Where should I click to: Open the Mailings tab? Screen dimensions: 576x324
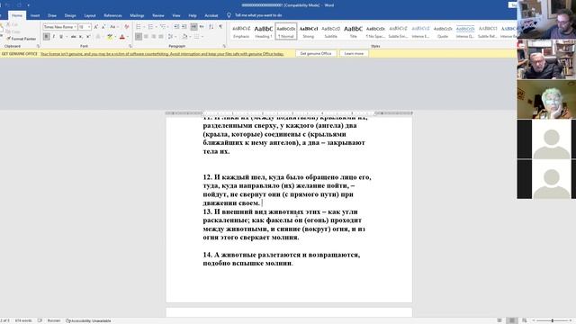click(137, 15)
